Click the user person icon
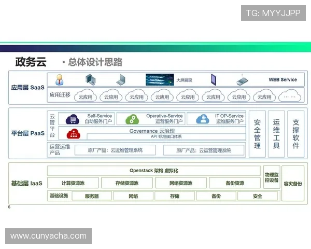This screenshot has height=249, width=311. point(59,80)
